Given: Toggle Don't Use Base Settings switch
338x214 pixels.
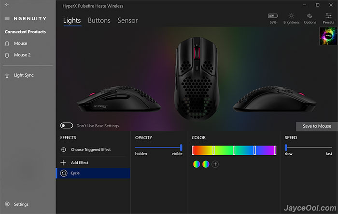Looking at the screenshot, I should tap(67, 126).
